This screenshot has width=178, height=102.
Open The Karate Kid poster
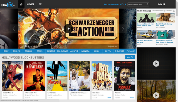click(x=34, y=76)
